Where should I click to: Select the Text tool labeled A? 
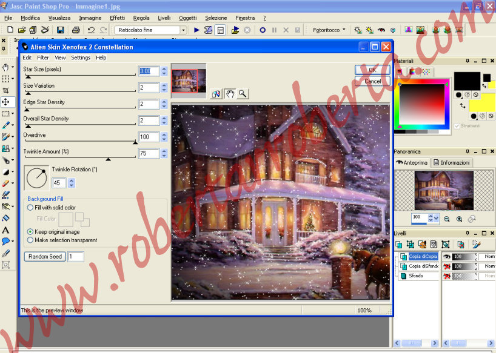[x=5, y=230]
